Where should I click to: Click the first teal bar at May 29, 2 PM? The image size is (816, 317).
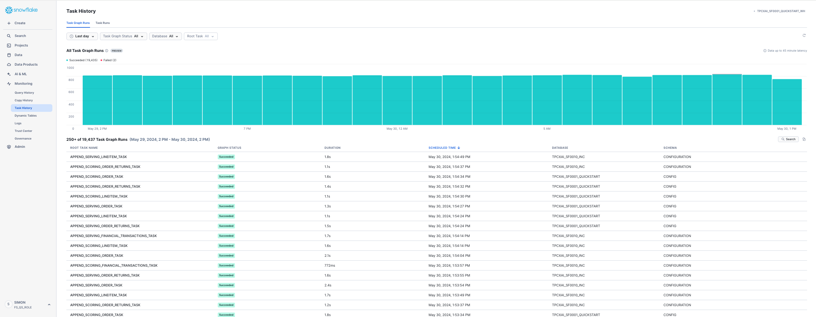pos(97,100)
